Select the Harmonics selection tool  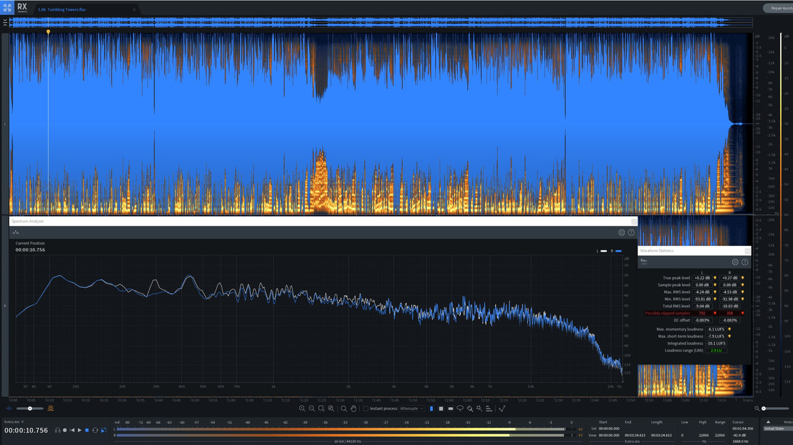489,408
